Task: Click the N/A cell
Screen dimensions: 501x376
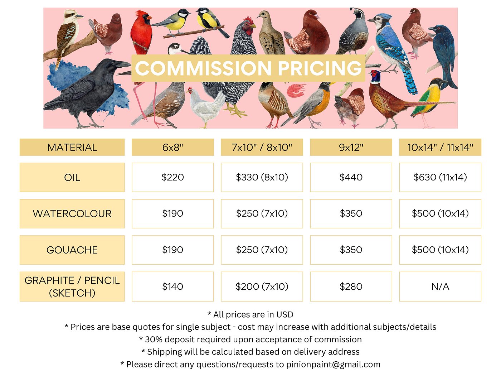Action: tap(440, 286)
